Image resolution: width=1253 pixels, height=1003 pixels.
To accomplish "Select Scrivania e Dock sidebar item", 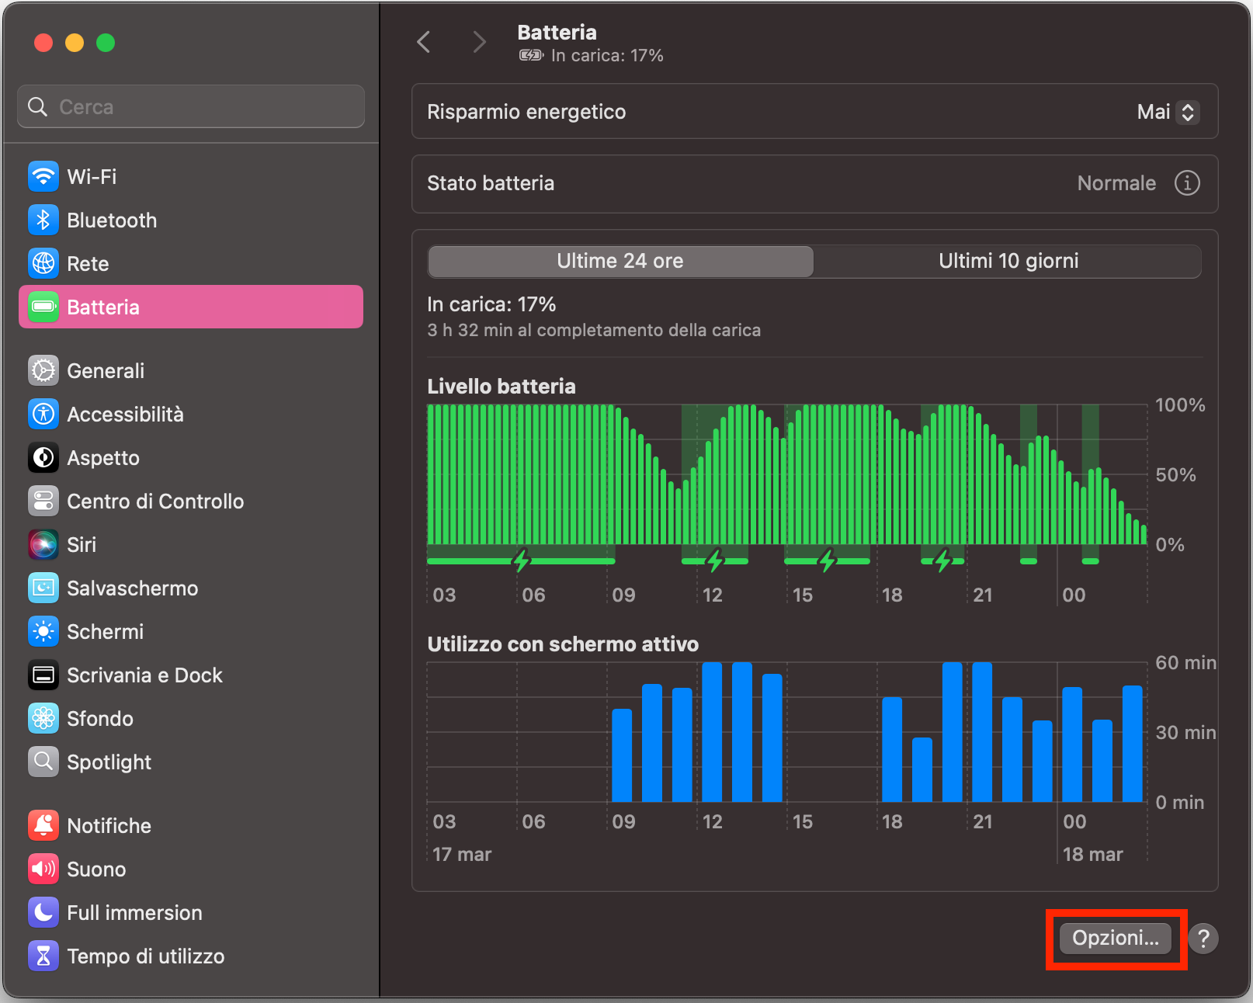I will pyautogui.click(x=144, y=675).
